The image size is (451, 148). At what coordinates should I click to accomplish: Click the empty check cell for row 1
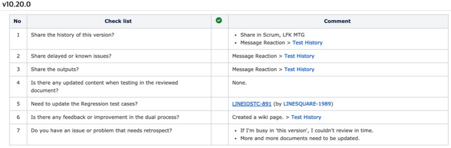pyautogui.click(x=220, y=39)
